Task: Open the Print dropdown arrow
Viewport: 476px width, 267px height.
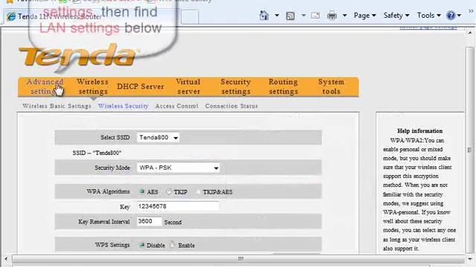Action: pyautogui.click(x=344, y=15)
